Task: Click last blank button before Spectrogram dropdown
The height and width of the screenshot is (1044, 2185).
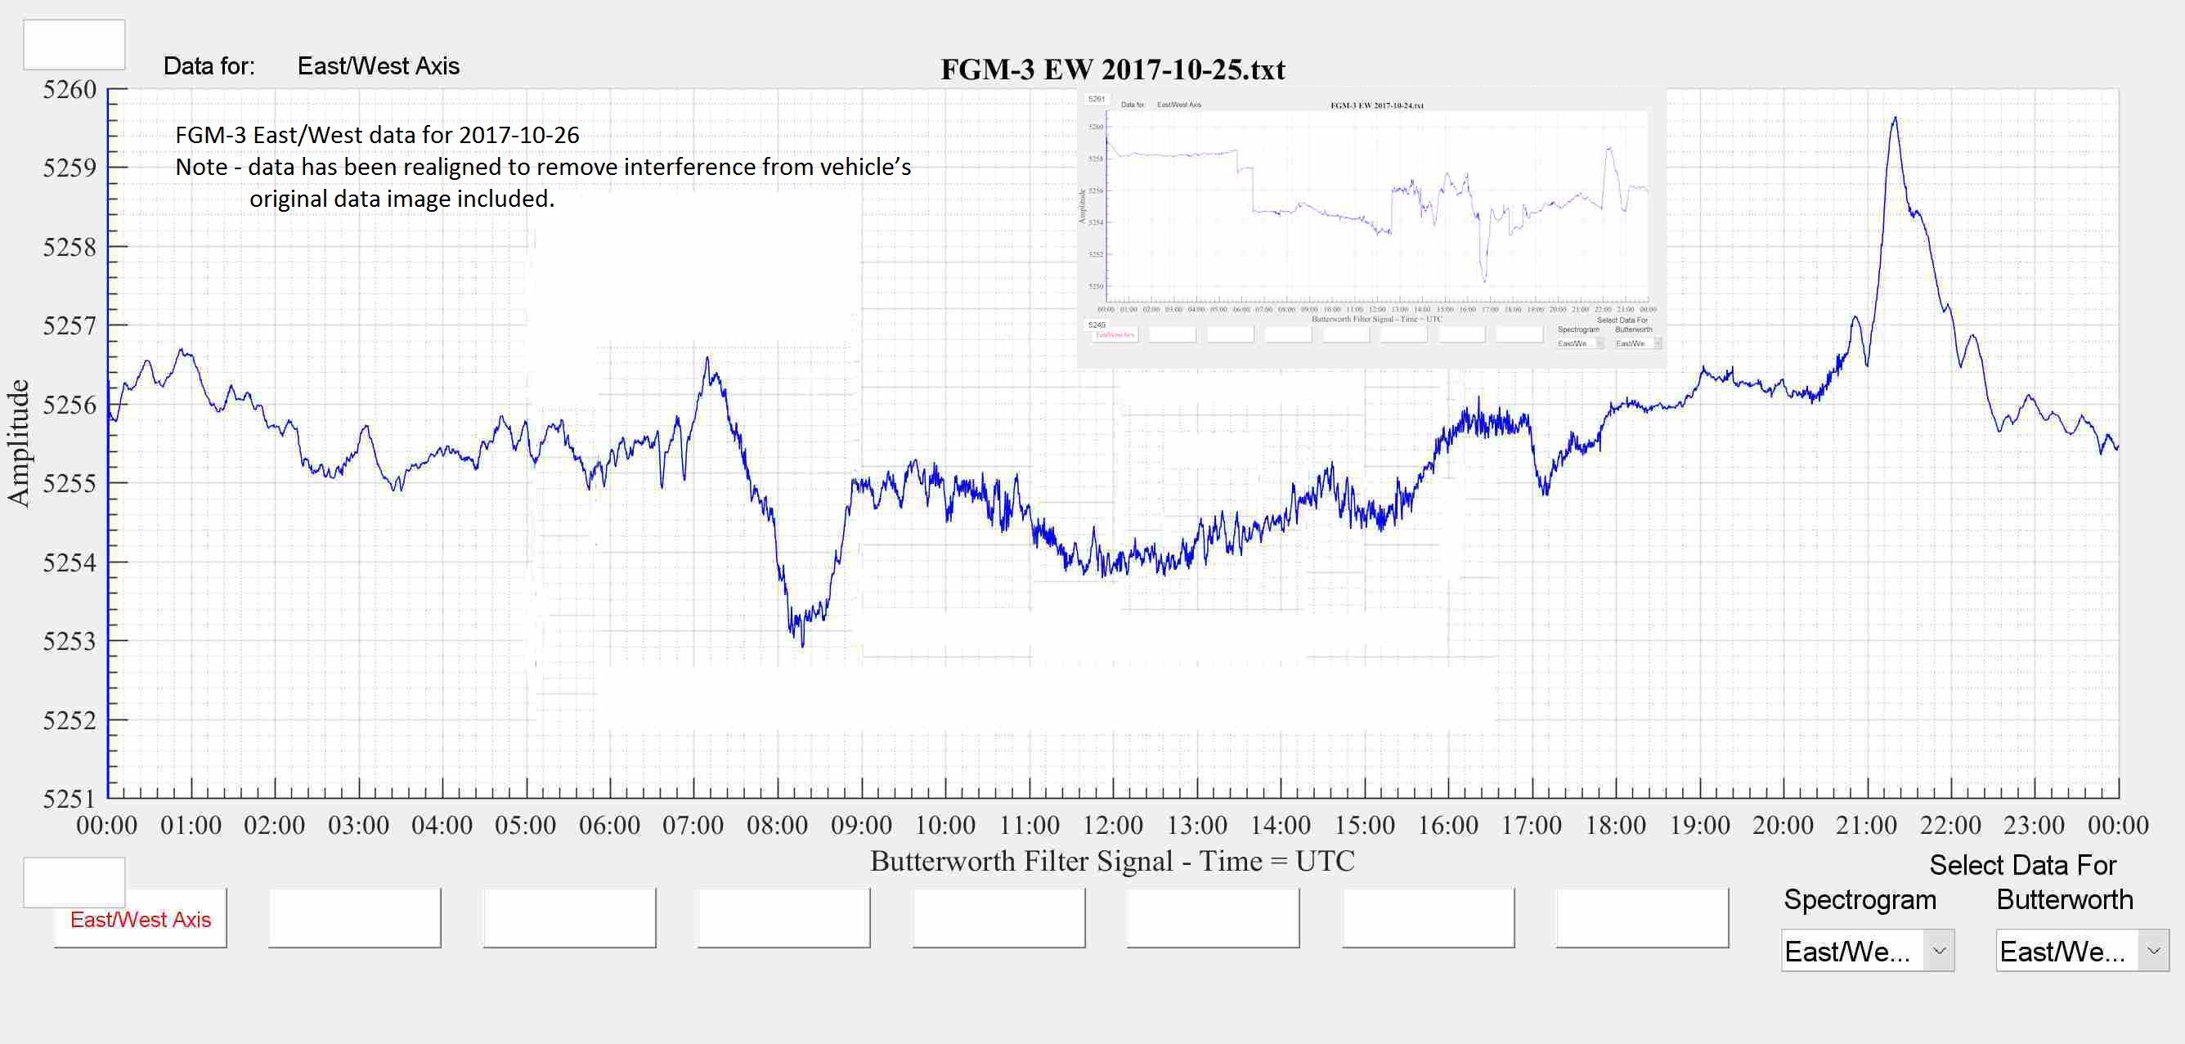Action: [x=1642, y=917]
